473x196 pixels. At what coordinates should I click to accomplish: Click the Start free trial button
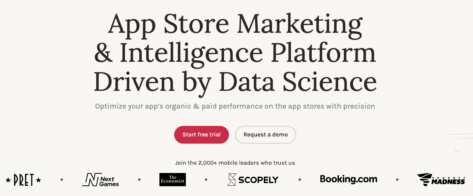click(201, 135)
